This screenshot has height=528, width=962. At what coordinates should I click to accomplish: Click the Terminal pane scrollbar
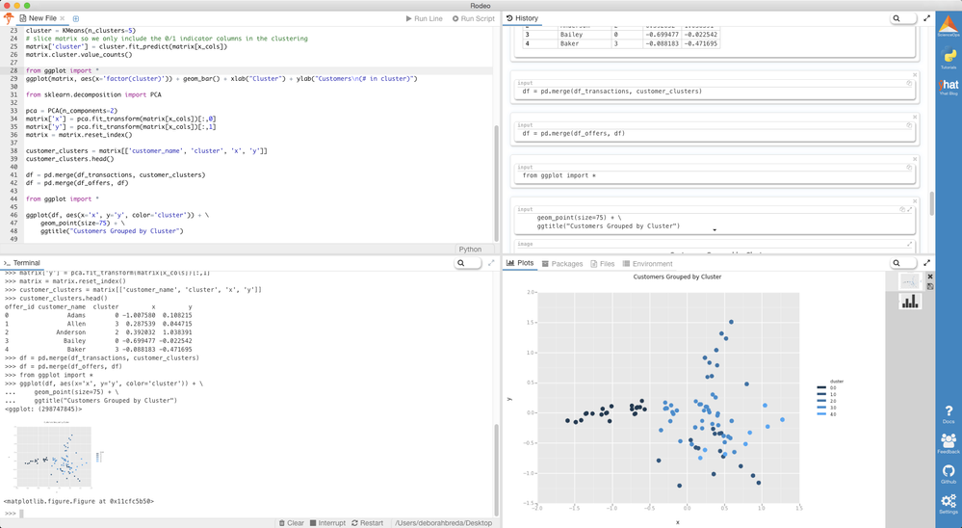click(497, 469)
